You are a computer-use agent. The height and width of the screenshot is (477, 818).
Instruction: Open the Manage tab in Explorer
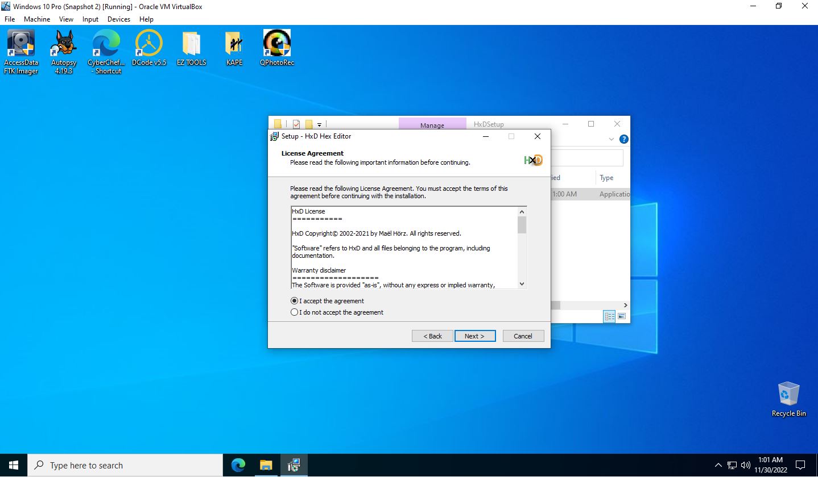[x=432, y=125]
